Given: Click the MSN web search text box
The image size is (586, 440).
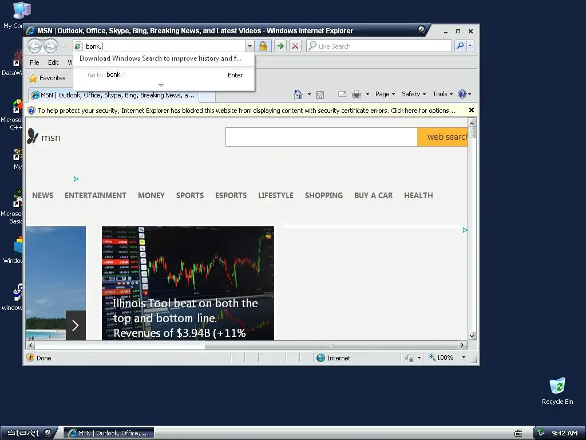Looking at the screenshot, I should click(322, 137).
